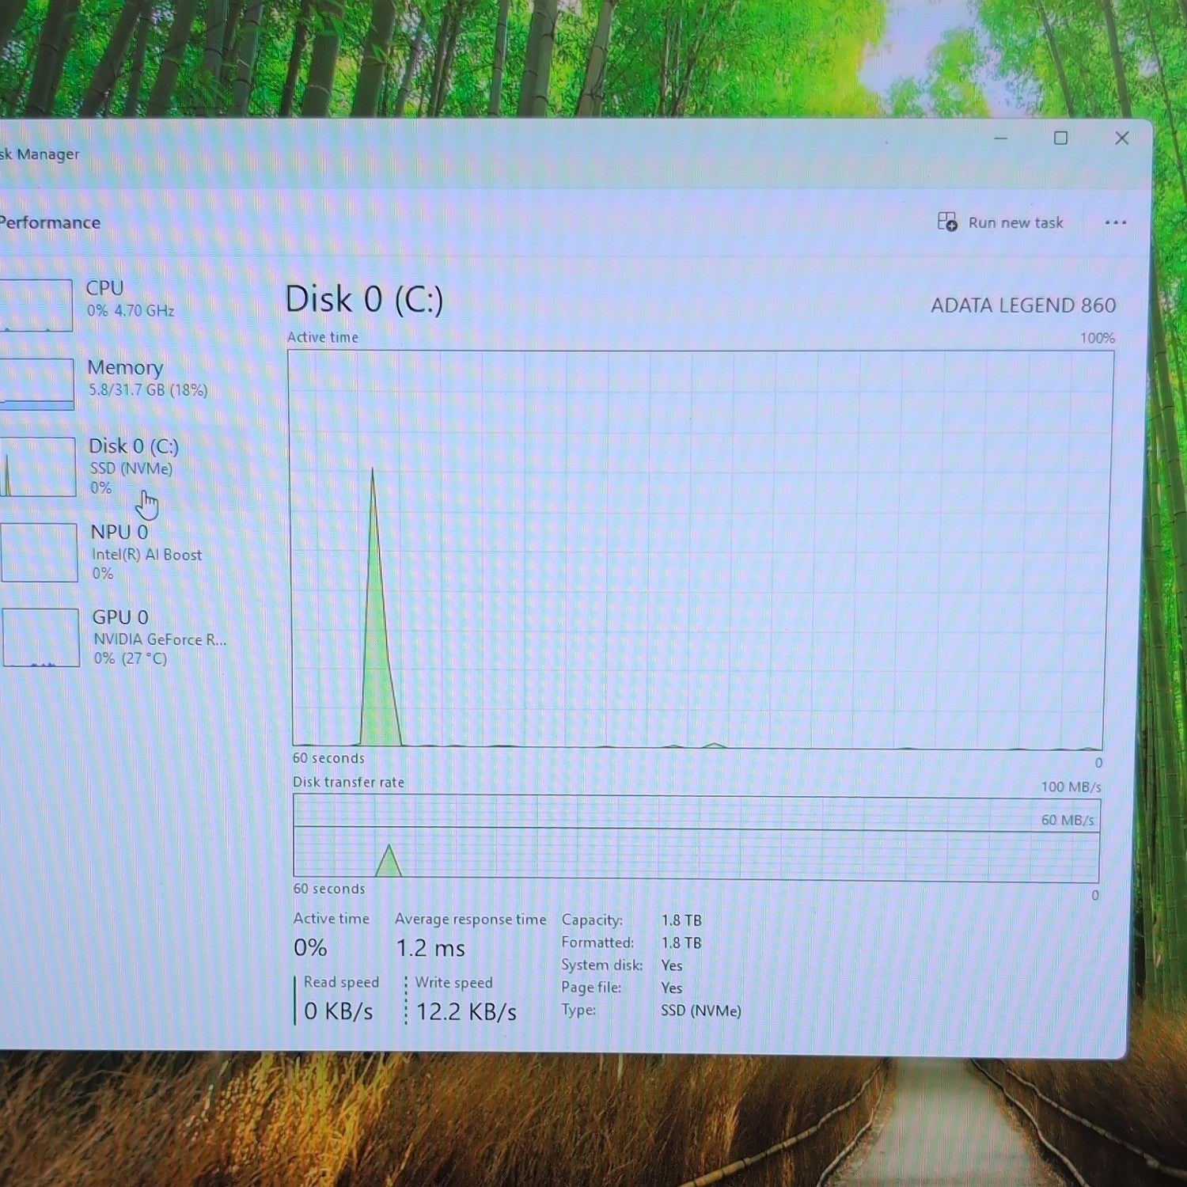The width and height of the screenshot is (1187, 1187).
Task: Select the NPU 0 thumbnail graph
Action: (x=39, y=552)
